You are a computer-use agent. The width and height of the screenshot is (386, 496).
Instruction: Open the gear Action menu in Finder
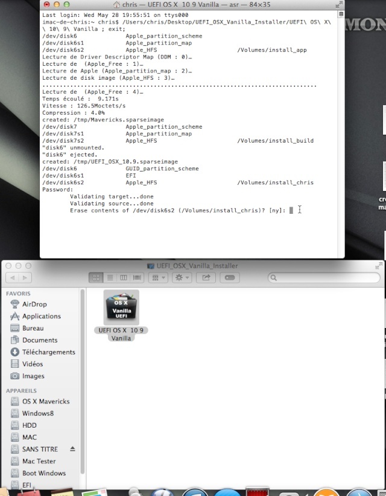pos(182,278)
